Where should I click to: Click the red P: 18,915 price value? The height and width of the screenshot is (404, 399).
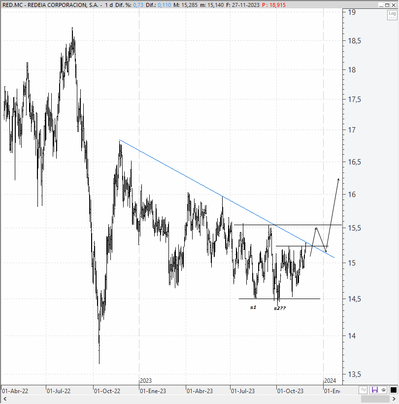coord(274,5)
